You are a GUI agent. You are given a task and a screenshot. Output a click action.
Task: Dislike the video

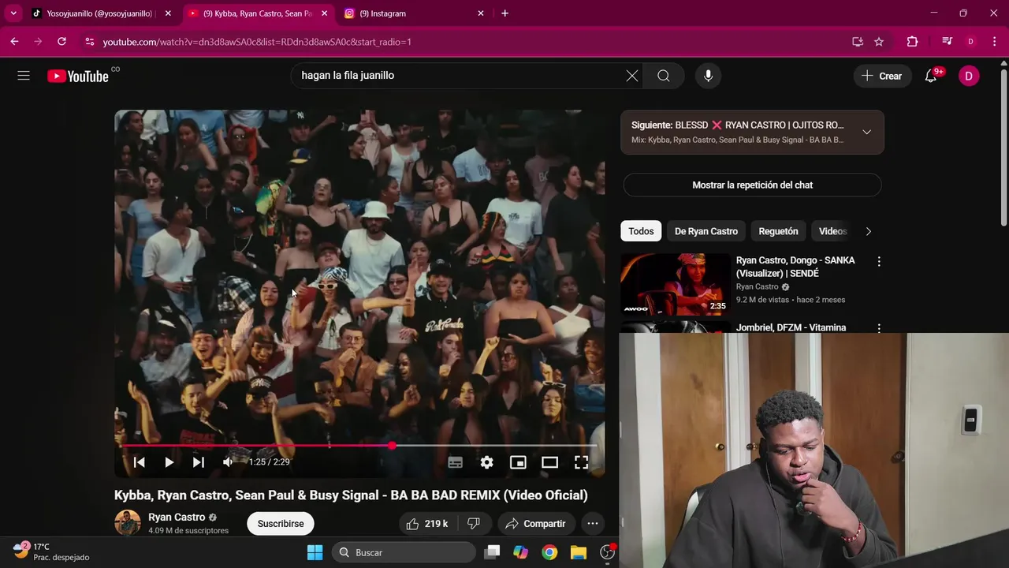pos(474,524)
